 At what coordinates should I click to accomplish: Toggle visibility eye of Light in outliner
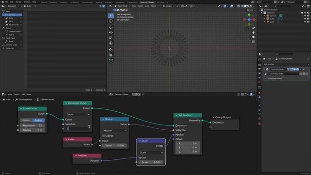tap(305, 22)
